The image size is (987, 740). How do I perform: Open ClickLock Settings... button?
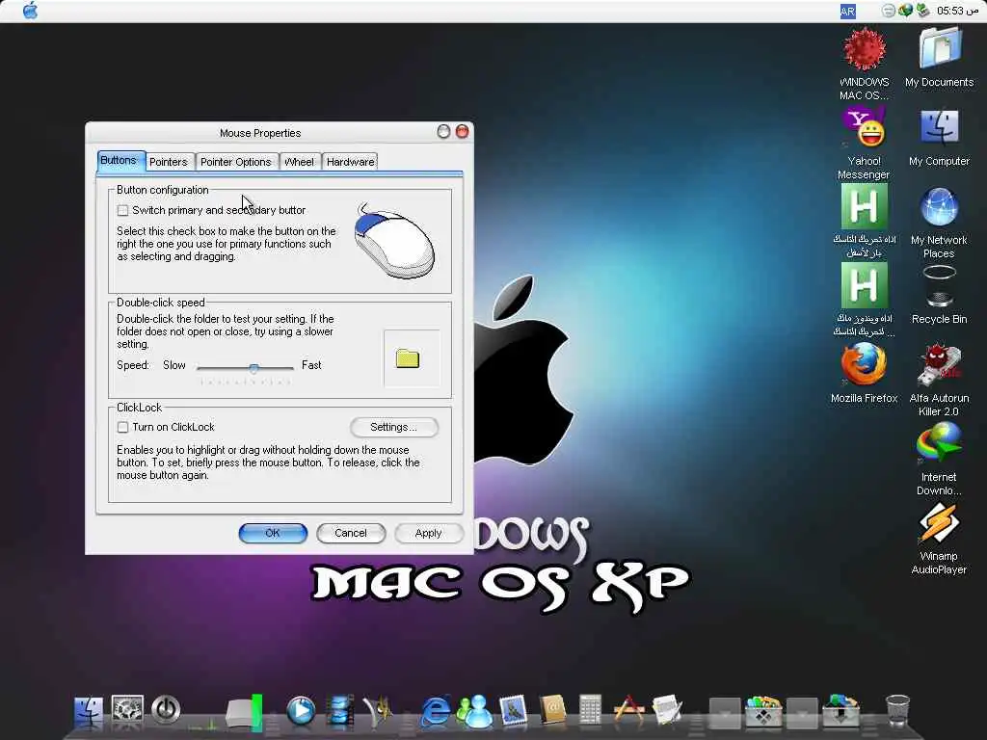pyautogui.click(x=394, y=427)
